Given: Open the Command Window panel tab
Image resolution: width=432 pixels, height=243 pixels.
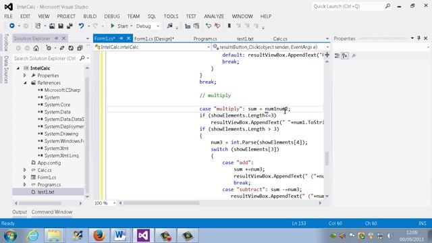Looking at the screenshot, I should (52, 212).
